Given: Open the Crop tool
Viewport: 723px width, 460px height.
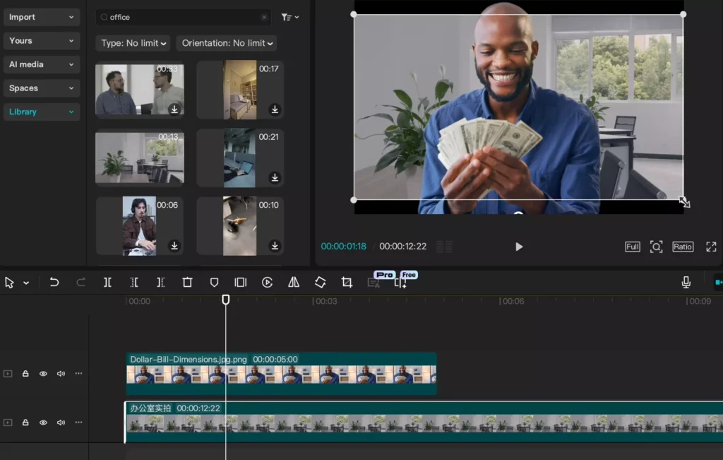Looking at the screenshot, I should 347,282.
